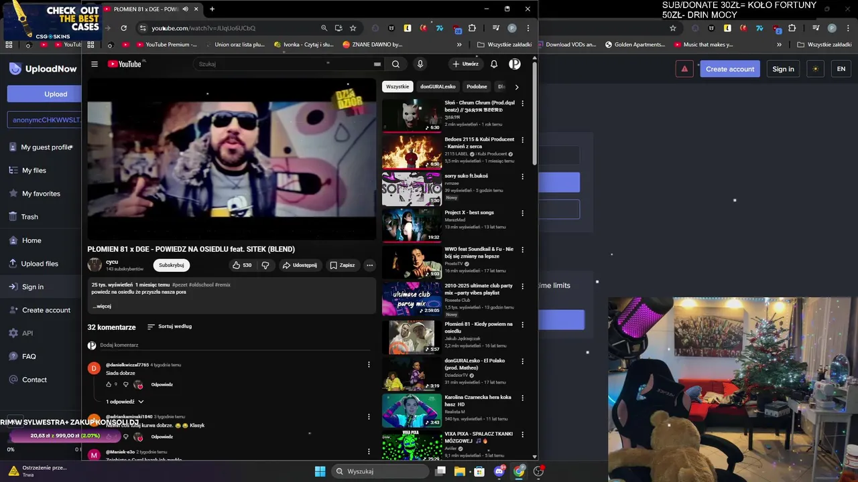Image resolution: width=858 pixels, height=482 pixels.
Task: Click the warning triangle in UploadNow header
Action: (x=684, y=69)
